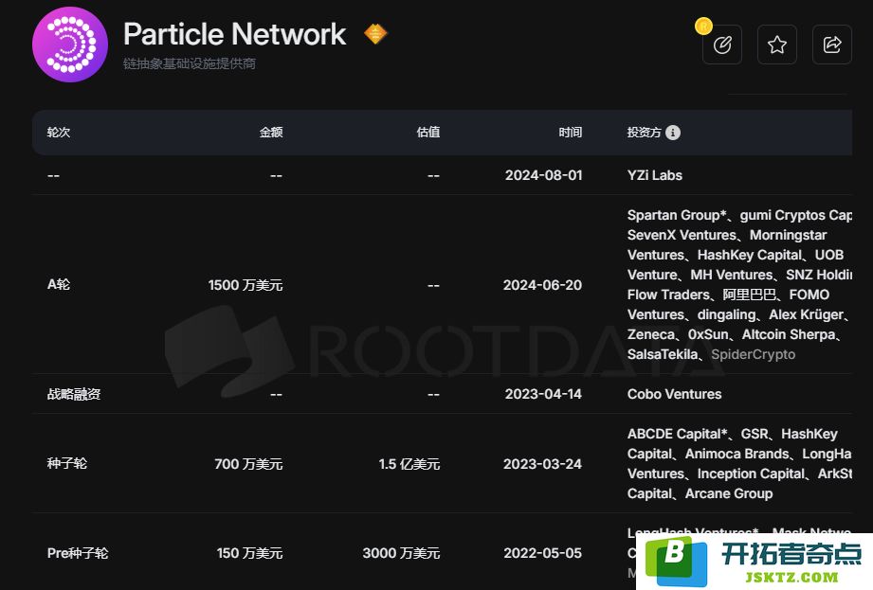The width and height of the screenshot is (873, 590).
Task: Open the Animoca Brands investor link
Action: pyautogui.click(x=737, y=454)
